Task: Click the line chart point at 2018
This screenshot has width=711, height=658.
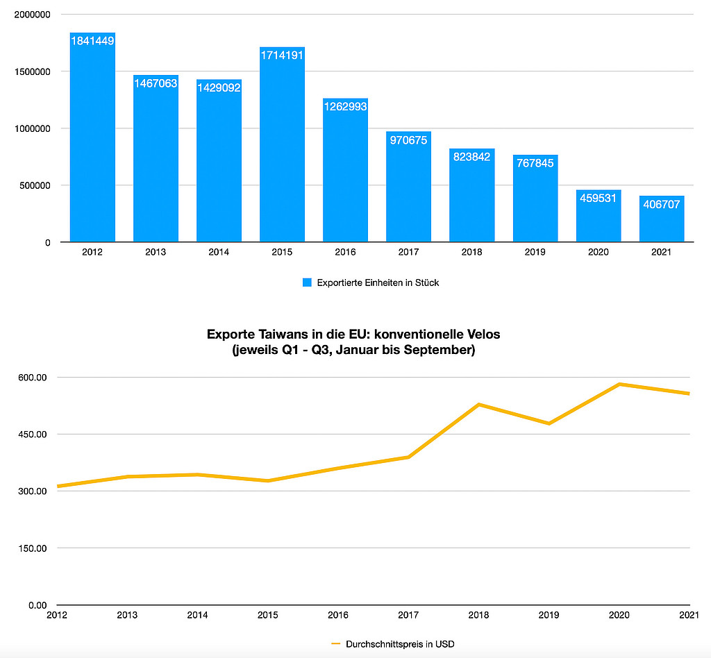Action: [479, 404]
